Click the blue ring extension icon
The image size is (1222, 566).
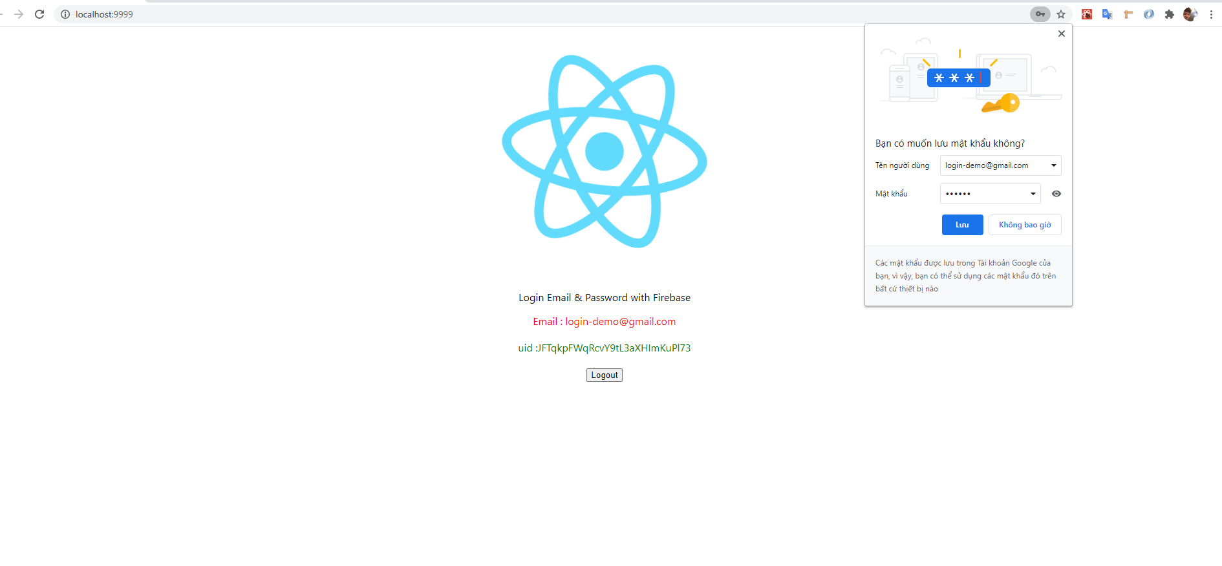1149,14
